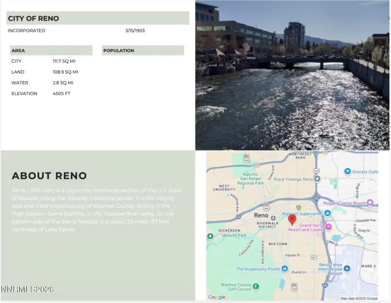Click the Glendale Ave street label
This screenshot has height=303, width=391.
pyautogui.click(x=365, y=220)
